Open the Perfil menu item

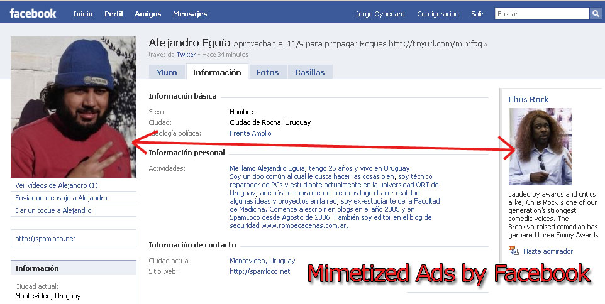(x=113, y=14)
